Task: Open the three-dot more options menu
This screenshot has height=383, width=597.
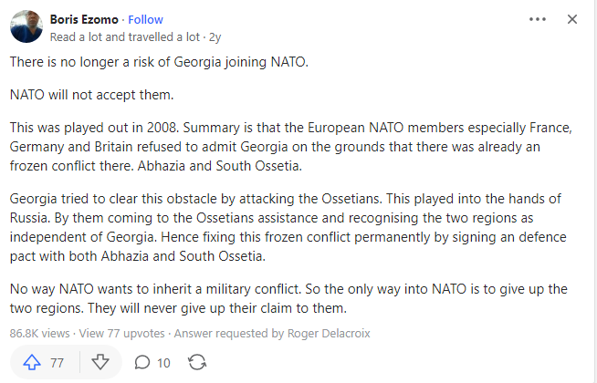Action: 538,19
